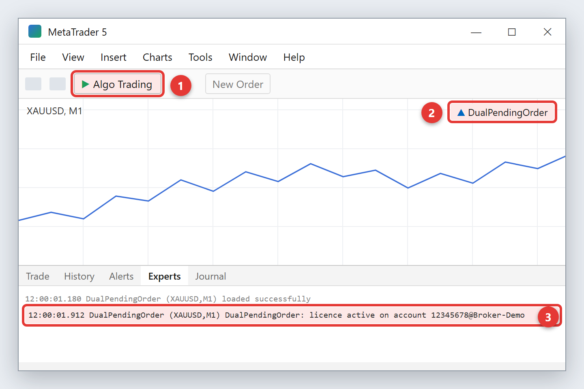This screenshot has width=584, height=389.
Task: Click the XAUUSD, M1 chart label
Action: [x=54, y=111]
